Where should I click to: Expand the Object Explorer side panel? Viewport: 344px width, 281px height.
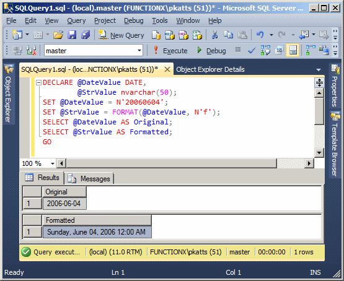[x=8, y=93]
